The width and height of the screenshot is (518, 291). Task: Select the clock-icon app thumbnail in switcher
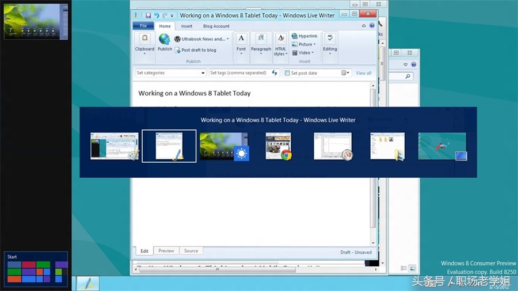point(333,147)
